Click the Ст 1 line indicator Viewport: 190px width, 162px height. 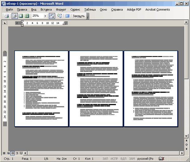76,159
